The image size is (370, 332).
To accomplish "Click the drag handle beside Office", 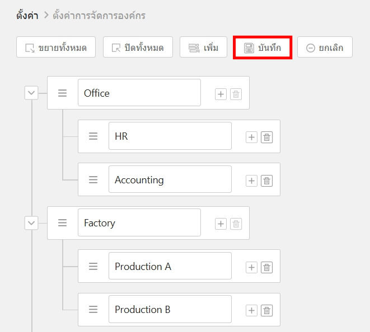I will click(63, 93).
